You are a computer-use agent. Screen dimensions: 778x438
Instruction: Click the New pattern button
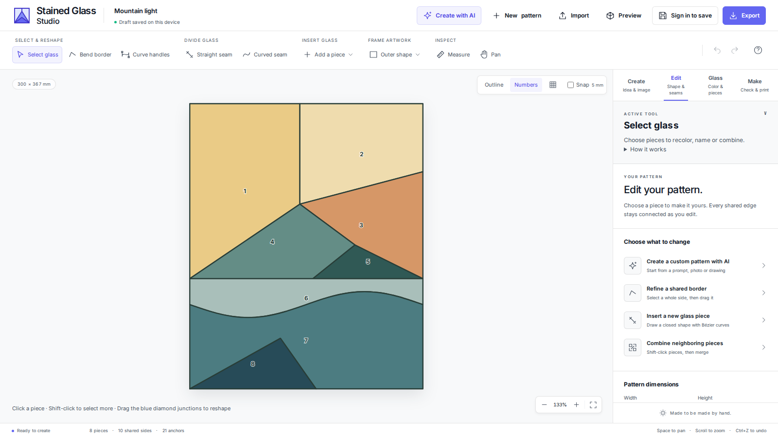coord(517,16)
